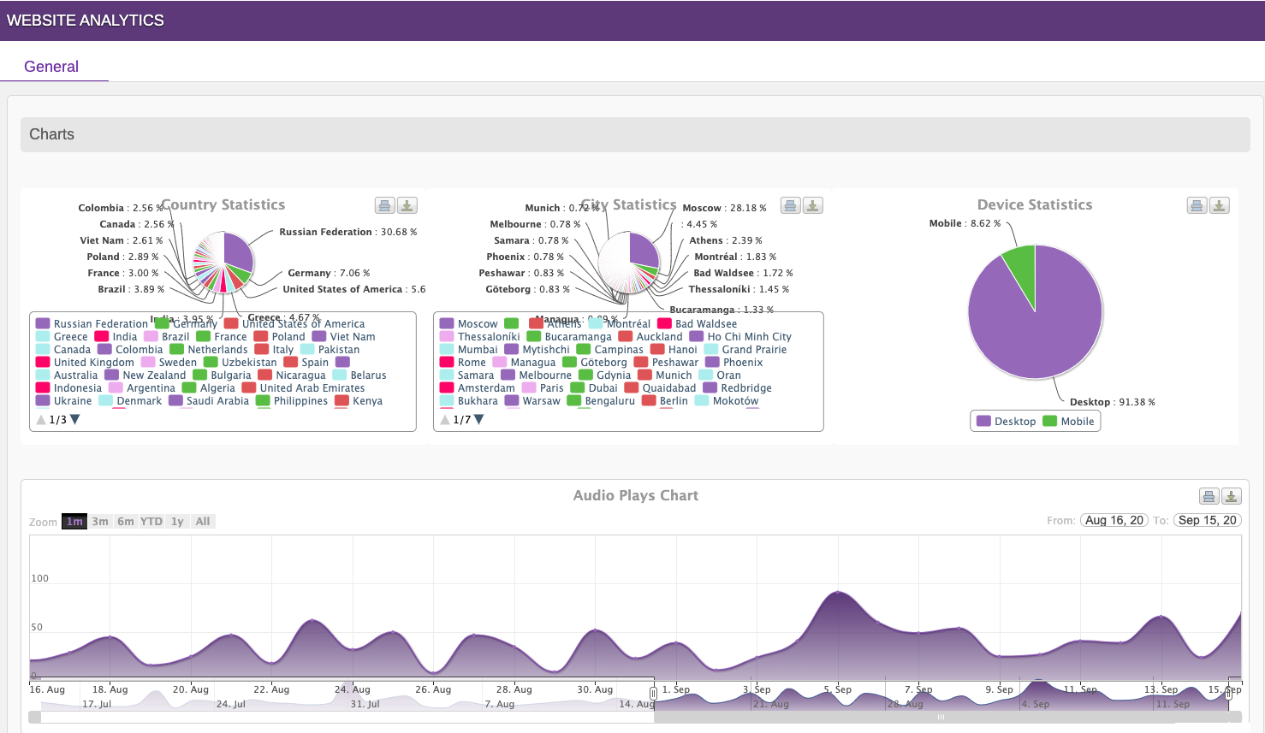
Task: Go to next page of city legend
Action: (479, 419)
